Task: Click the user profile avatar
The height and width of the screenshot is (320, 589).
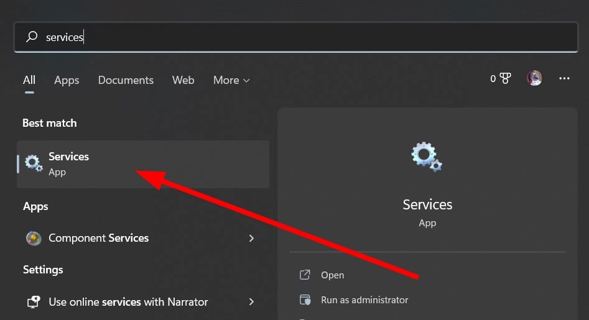Action: pos(534,78)
